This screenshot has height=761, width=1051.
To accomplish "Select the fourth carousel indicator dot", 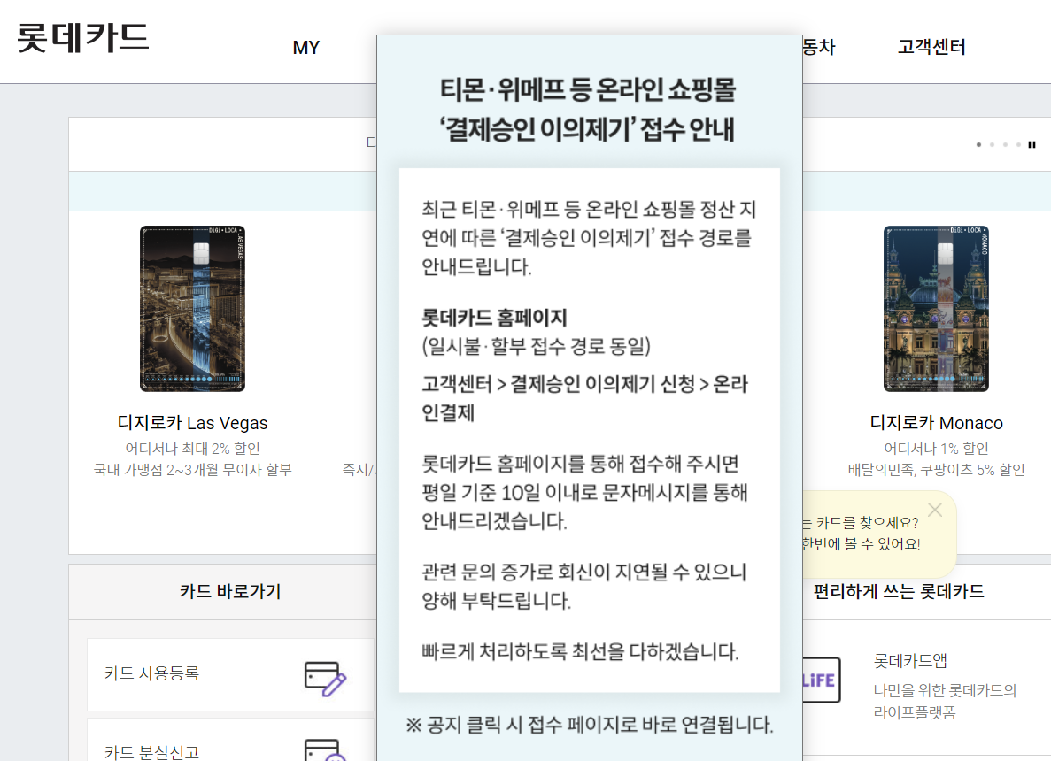I will pyautogui.click(x=1018, y=143).
